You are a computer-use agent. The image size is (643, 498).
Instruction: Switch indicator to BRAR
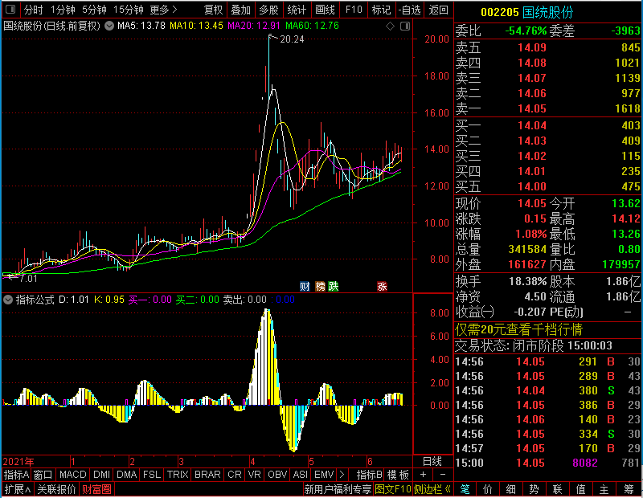[x=207, y=475]
